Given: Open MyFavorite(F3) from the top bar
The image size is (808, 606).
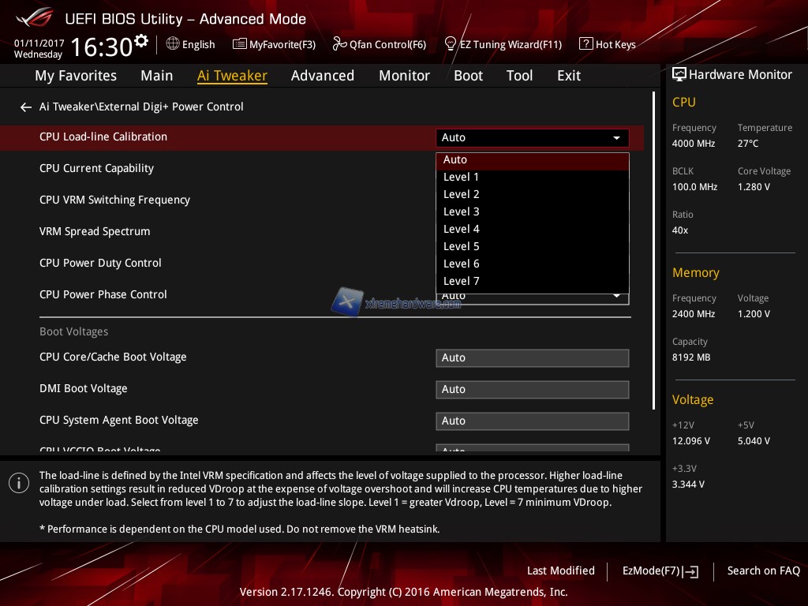Looking at the screenshot, I should (239, 44).
